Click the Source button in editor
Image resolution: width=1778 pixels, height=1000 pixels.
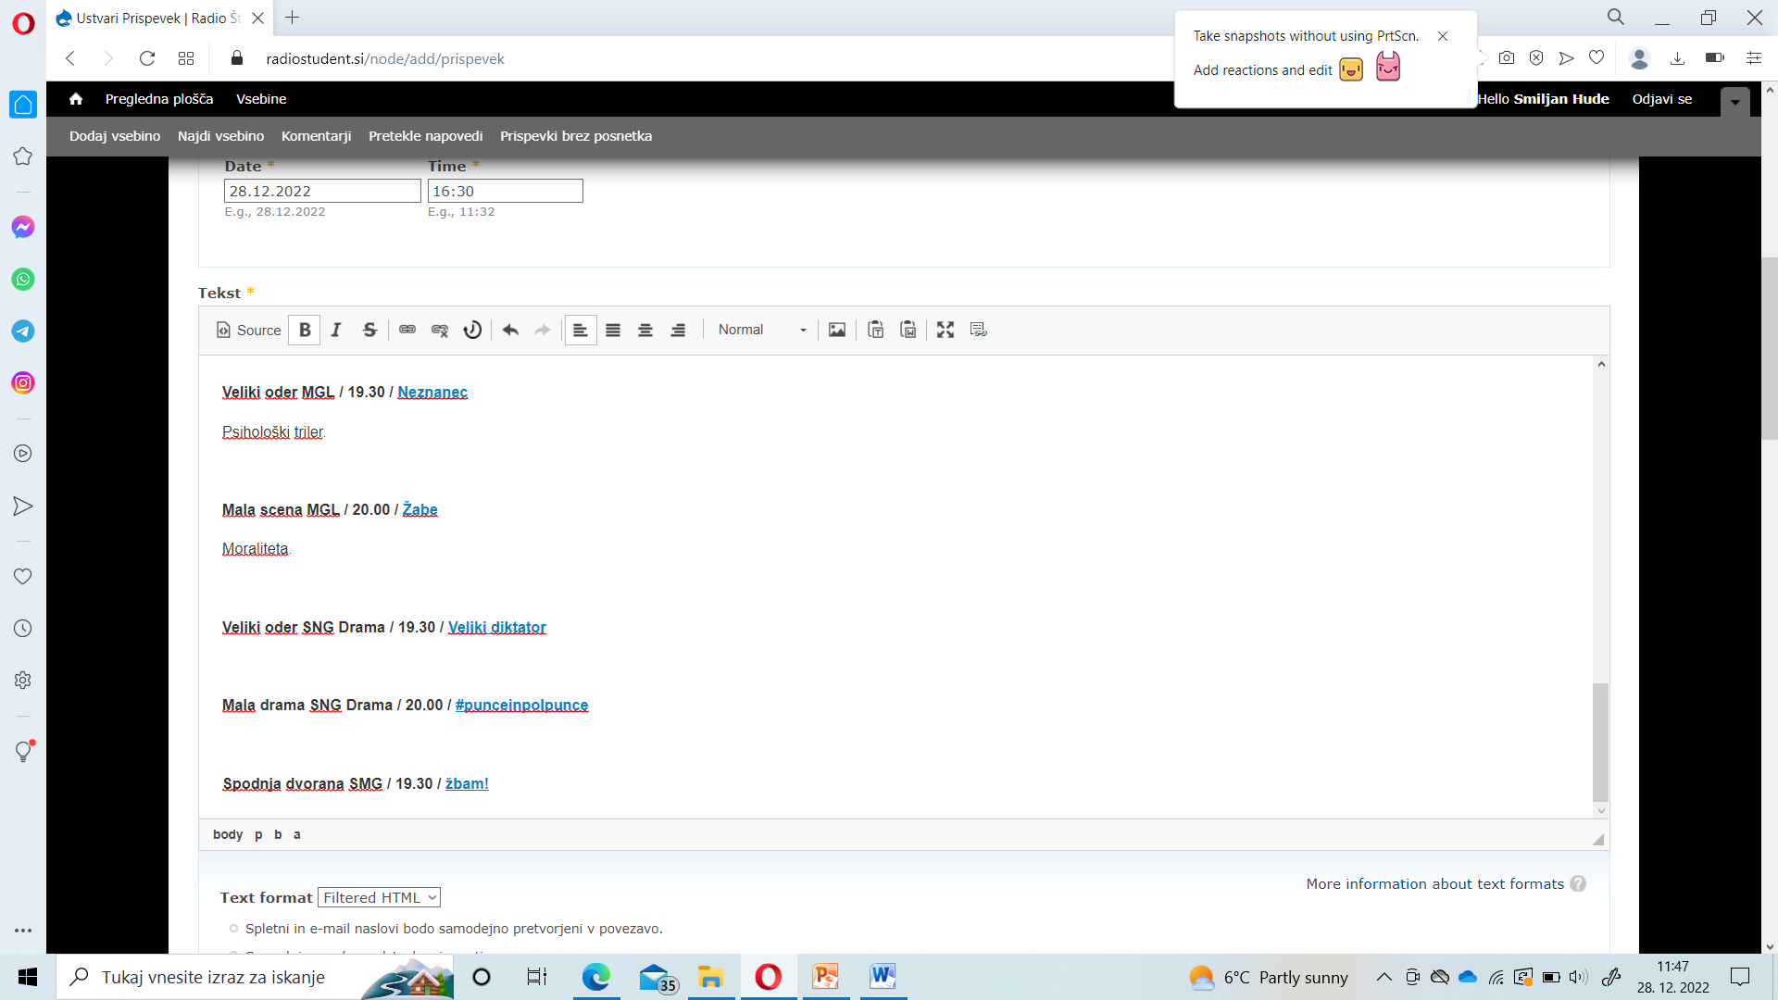248,330
